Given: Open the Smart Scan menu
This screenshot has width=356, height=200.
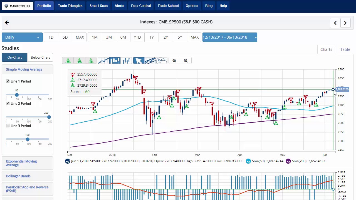Looking at the screenshot, I should pyautogui.click(x=98, y=6).
